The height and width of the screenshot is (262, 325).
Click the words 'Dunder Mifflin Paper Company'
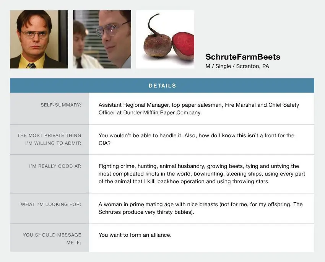click(162, 113)
